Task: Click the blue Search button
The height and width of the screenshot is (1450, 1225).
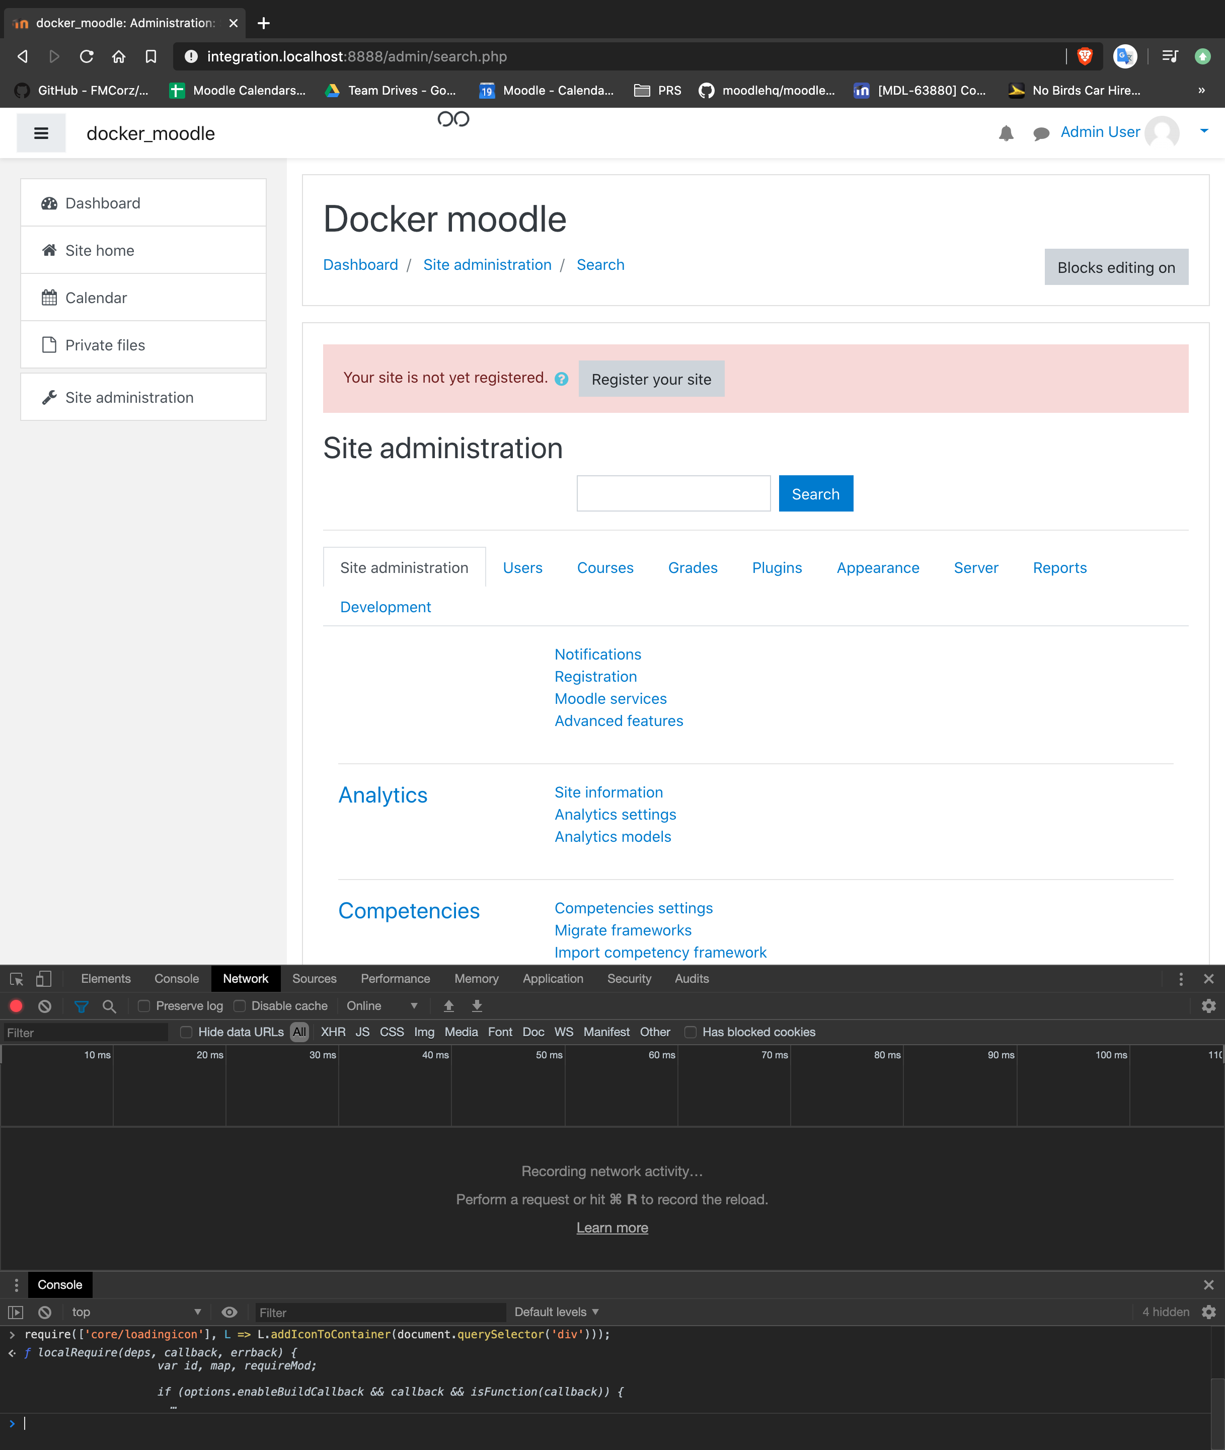Action: tap(815, 493)
